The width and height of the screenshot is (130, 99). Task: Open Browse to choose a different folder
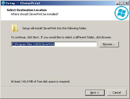tap(109, 44)
